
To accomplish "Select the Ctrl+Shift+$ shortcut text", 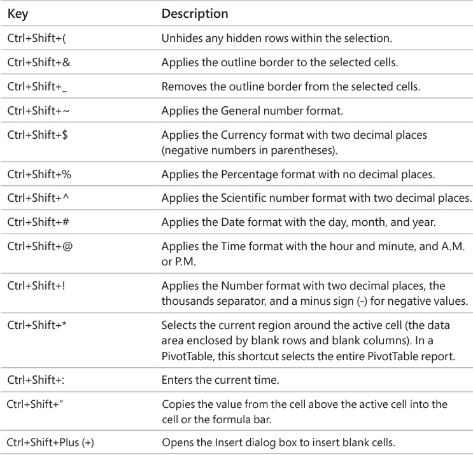I will point(38,135).
